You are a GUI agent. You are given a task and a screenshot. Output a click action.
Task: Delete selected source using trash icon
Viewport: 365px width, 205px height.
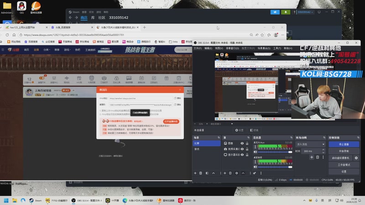[230, 173]
